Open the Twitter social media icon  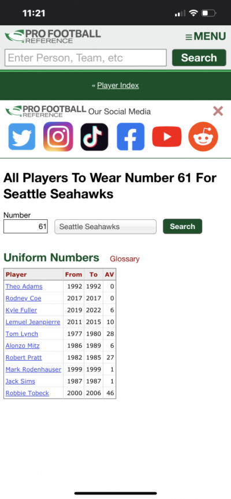point(22,137)
